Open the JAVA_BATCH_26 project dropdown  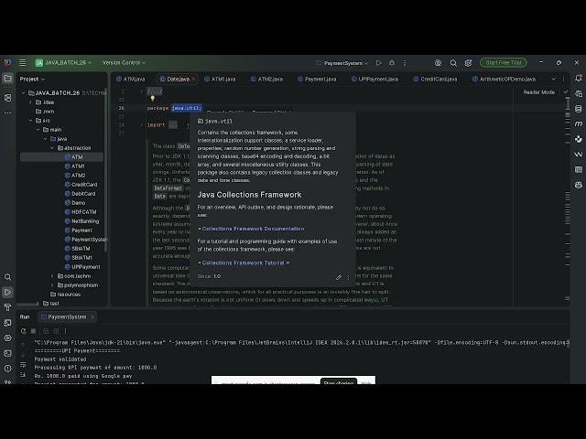click(63, 63)
